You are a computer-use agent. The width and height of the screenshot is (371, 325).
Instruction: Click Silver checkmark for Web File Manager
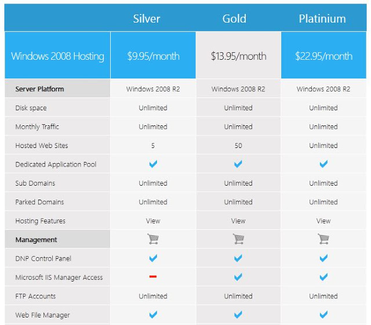tap(153, 315)
